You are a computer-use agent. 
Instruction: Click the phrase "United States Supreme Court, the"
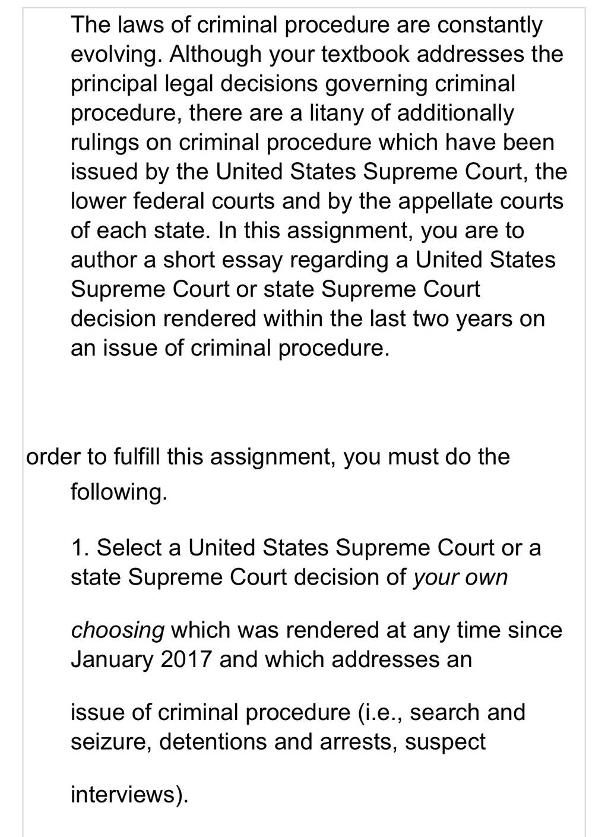pyautogui.click(x=391, y=172)
